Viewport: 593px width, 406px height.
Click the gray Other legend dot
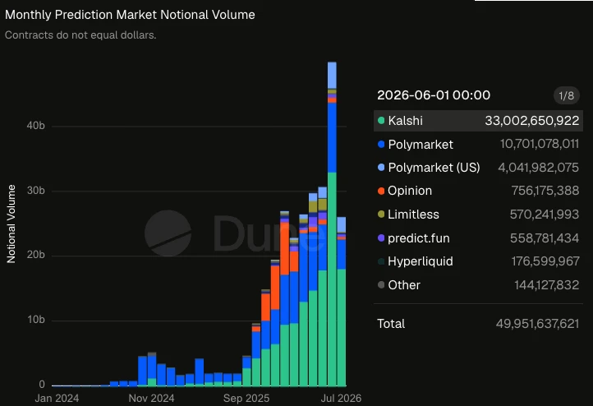pyautogui.click(x=381, y=285)
